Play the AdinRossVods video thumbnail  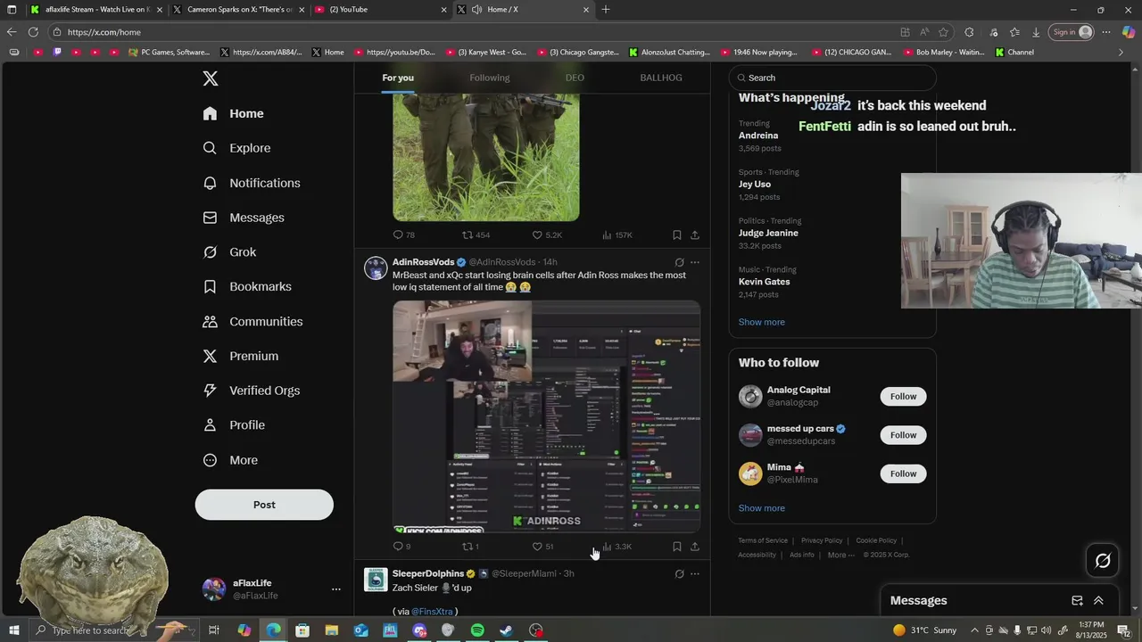tap(547, 416)
